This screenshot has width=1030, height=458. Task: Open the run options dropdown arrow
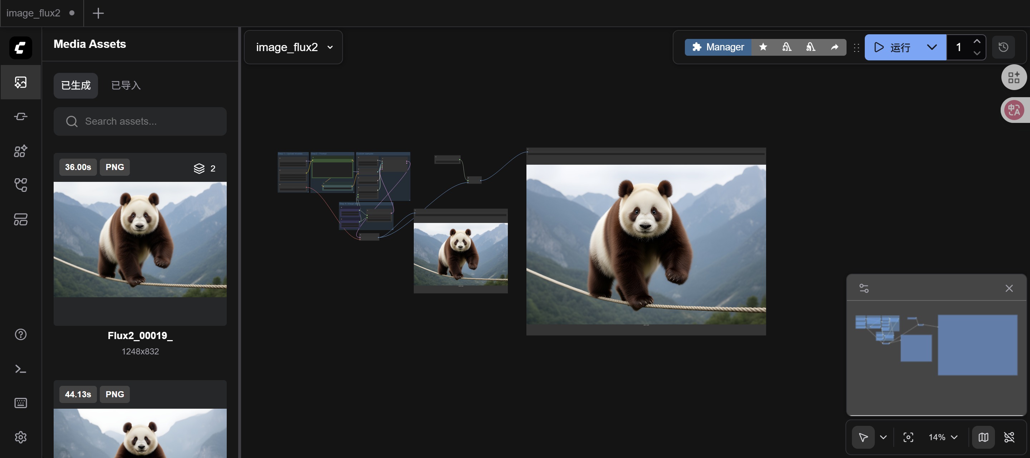932,47
